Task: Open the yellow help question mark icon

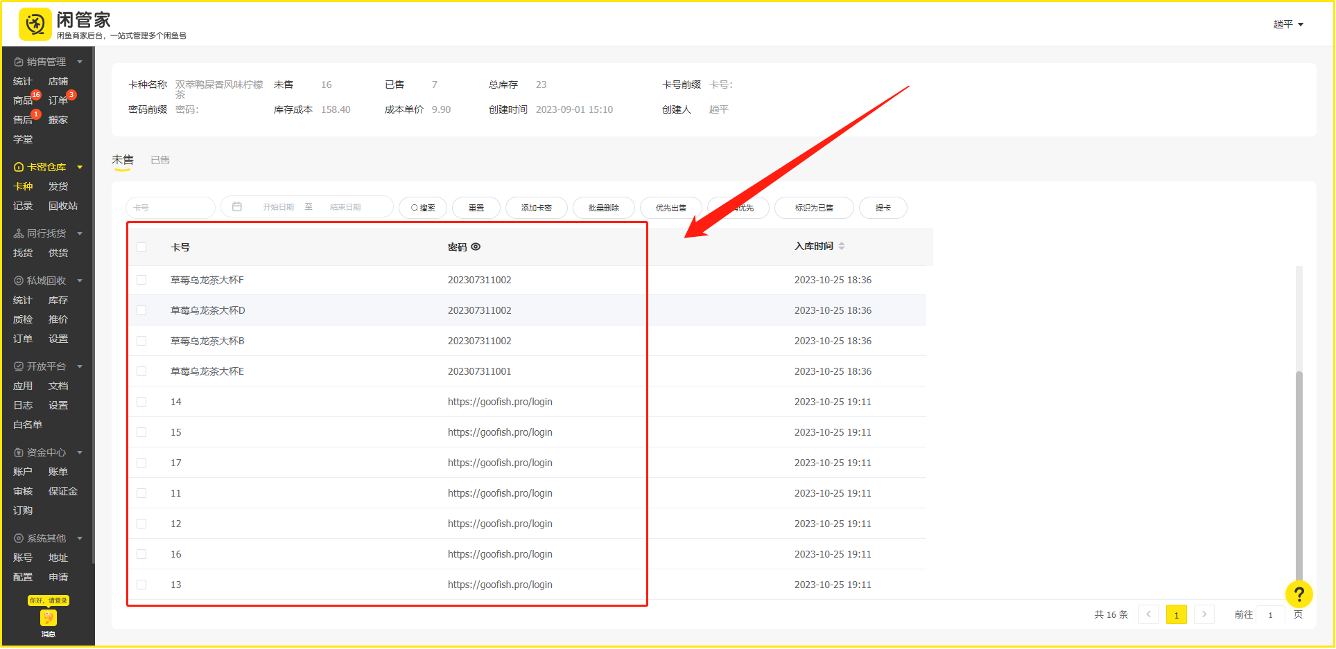Action: 1299,594
